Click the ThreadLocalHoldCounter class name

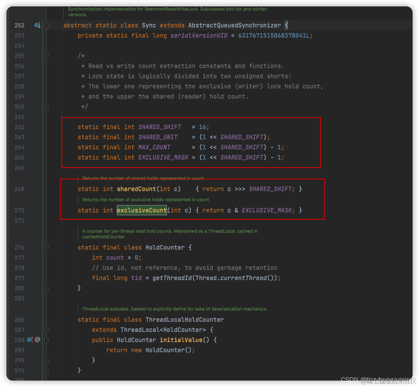[185, 320]
